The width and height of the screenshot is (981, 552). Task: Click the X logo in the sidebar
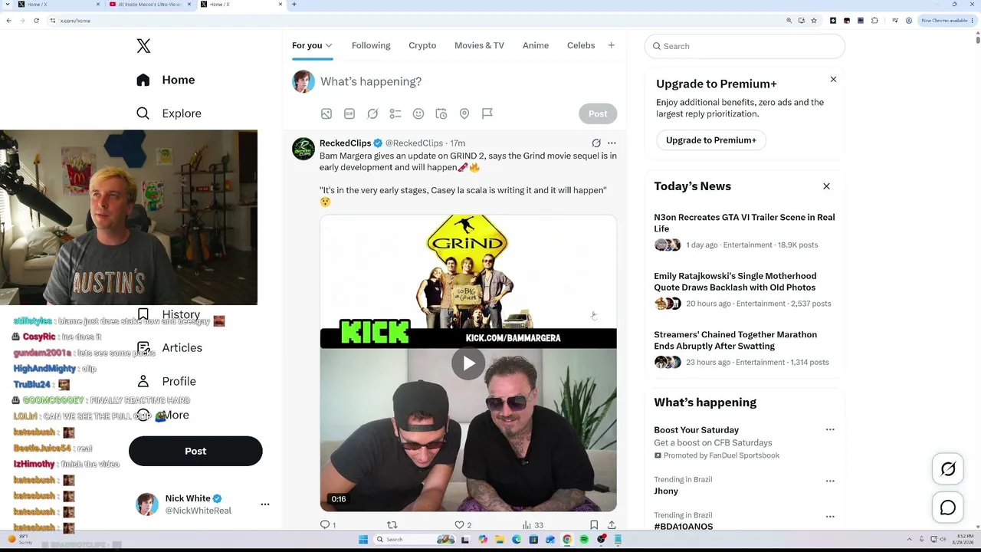143,46
